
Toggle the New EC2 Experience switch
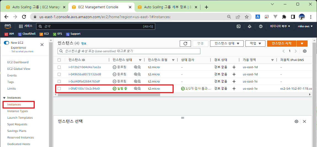pos(7,43)
